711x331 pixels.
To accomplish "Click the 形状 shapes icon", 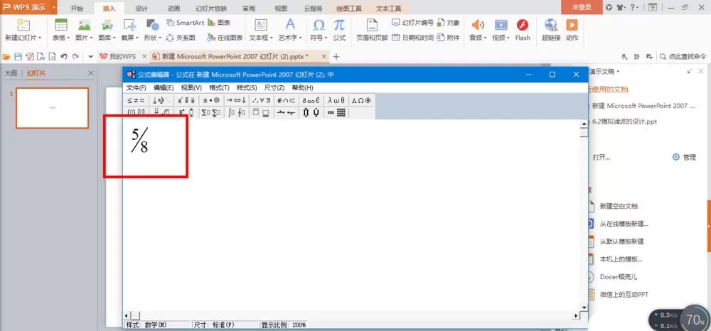I will (x=152, y=26).
